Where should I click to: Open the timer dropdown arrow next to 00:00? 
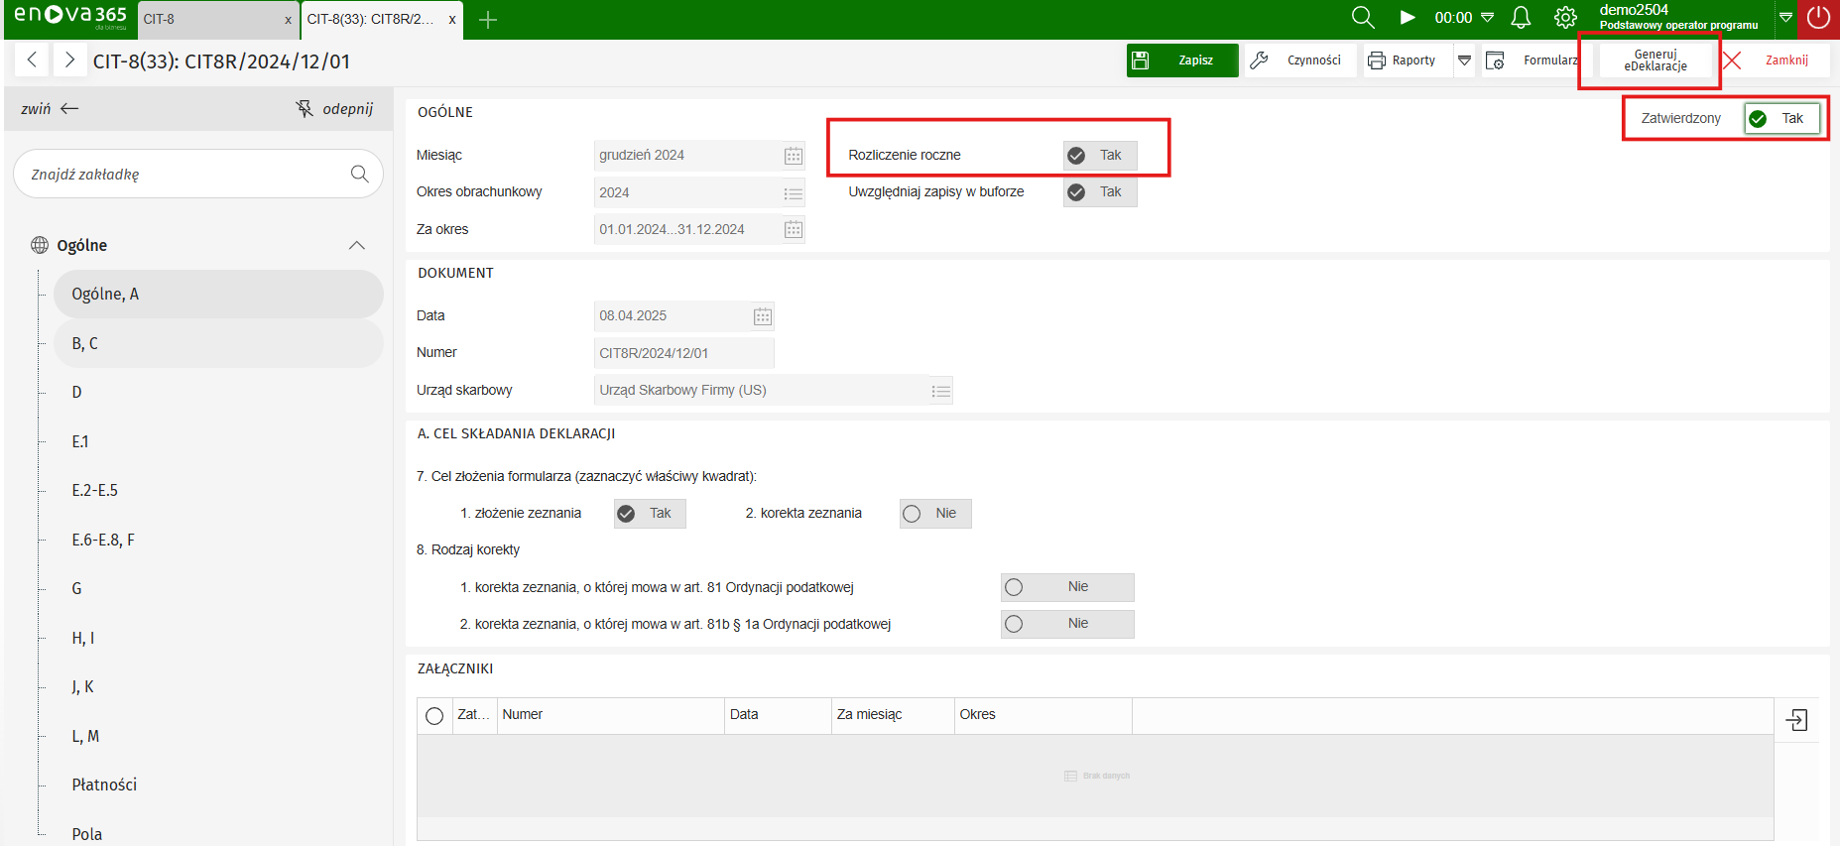pos(1487,18)
